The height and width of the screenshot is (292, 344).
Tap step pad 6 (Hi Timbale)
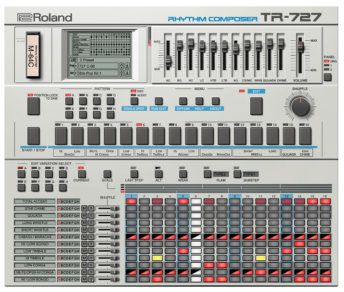click(x=142, y=136)
